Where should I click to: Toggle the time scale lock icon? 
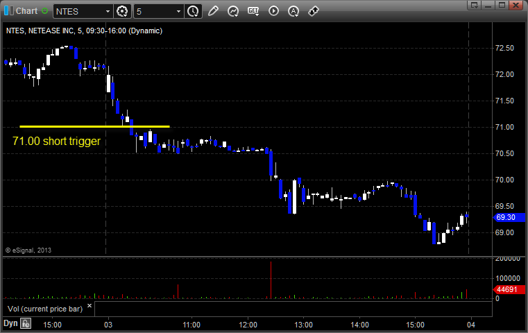[26, 323]
